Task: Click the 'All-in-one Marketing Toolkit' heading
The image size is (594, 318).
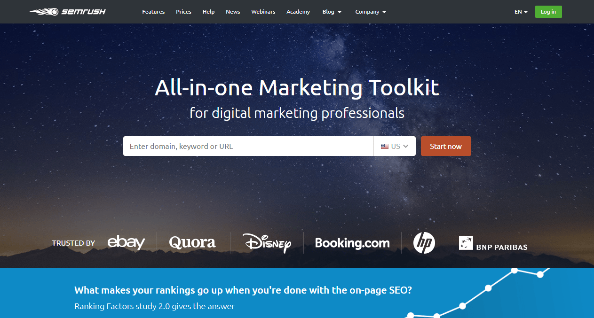Action: click(x=297, y=88)
